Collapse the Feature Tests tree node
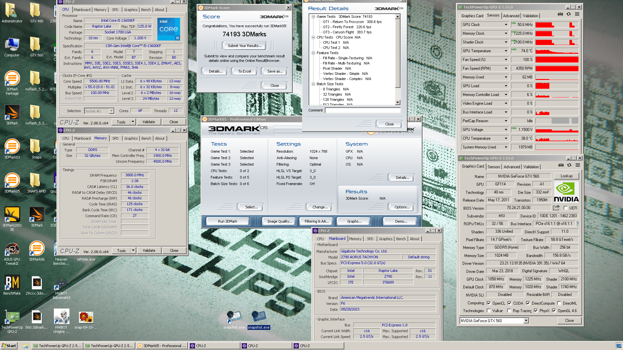Screen dimensions: 623x350 313,53
